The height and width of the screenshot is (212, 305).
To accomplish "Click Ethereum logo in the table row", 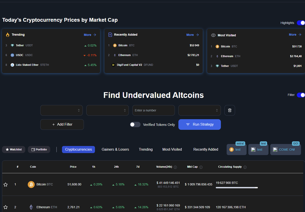I will [31, 207].
